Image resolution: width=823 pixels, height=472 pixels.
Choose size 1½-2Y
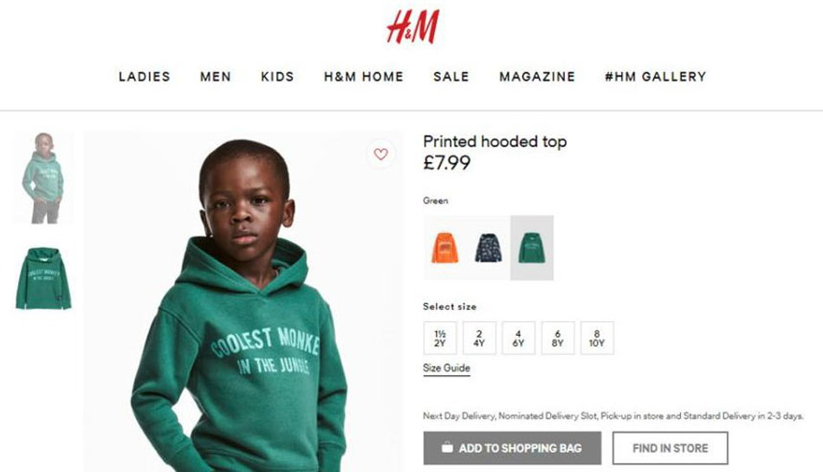440,339
